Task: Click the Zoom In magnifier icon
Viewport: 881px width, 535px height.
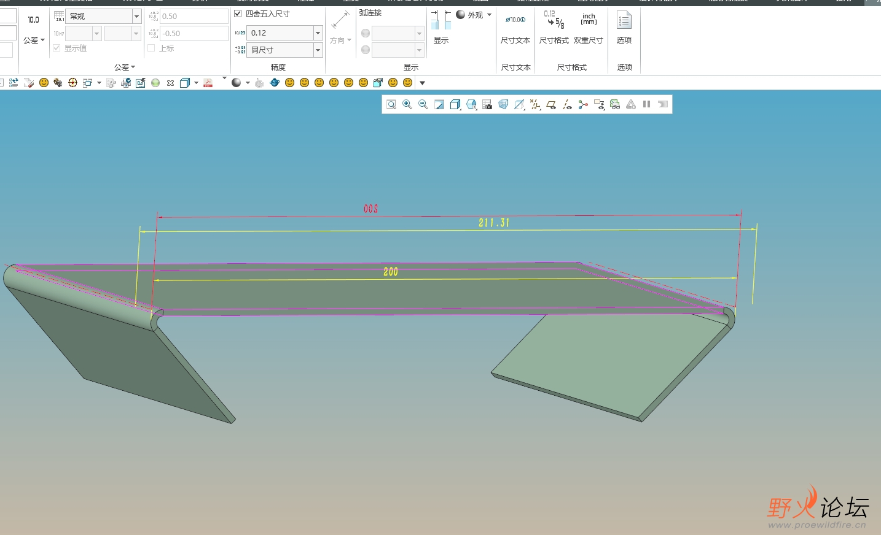Action: pyautogui.click(x=407, y=104)
